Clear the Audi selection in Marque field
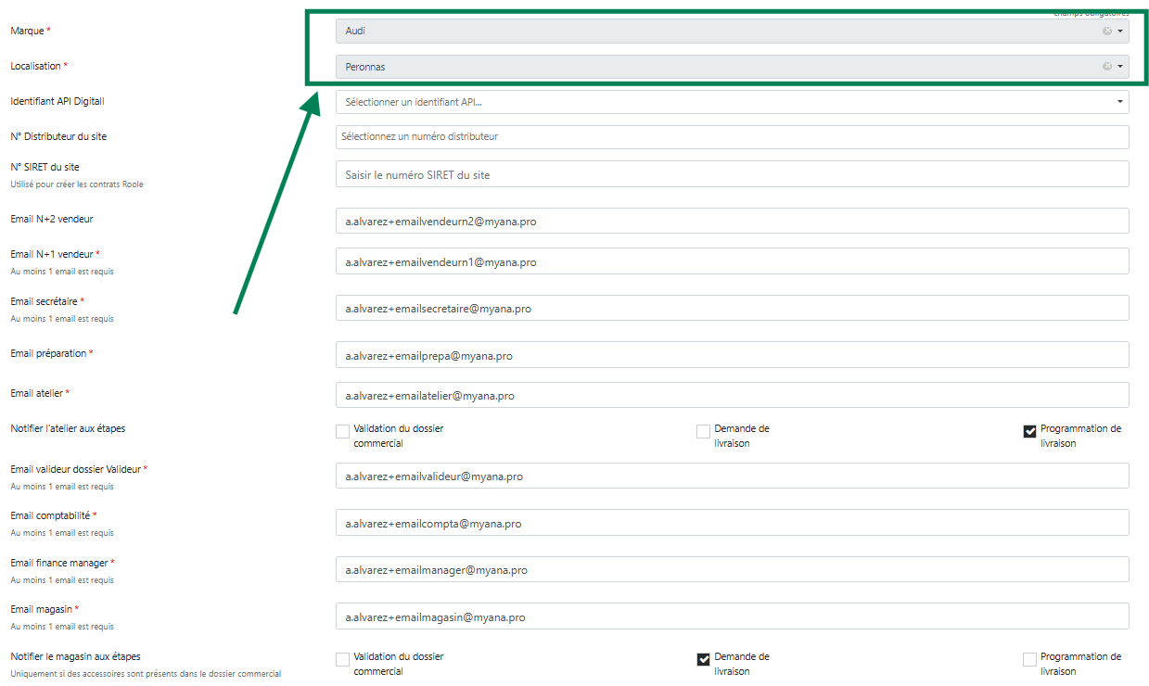The image size is (1149, 686). pos(1106,31)
